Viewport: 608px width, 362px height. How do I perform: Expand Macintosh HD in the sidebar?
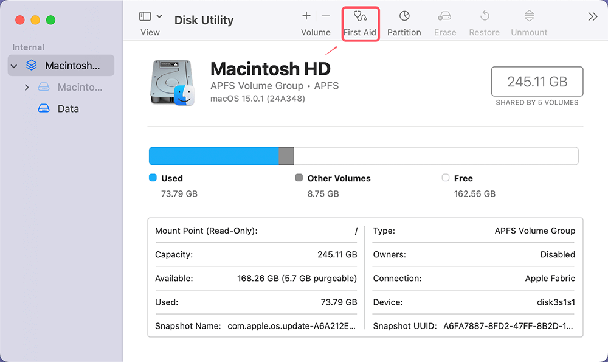click(27, 87)
